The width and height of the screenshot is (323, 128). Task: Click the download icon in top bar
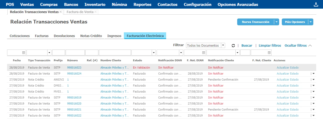[x=316, y=4]
